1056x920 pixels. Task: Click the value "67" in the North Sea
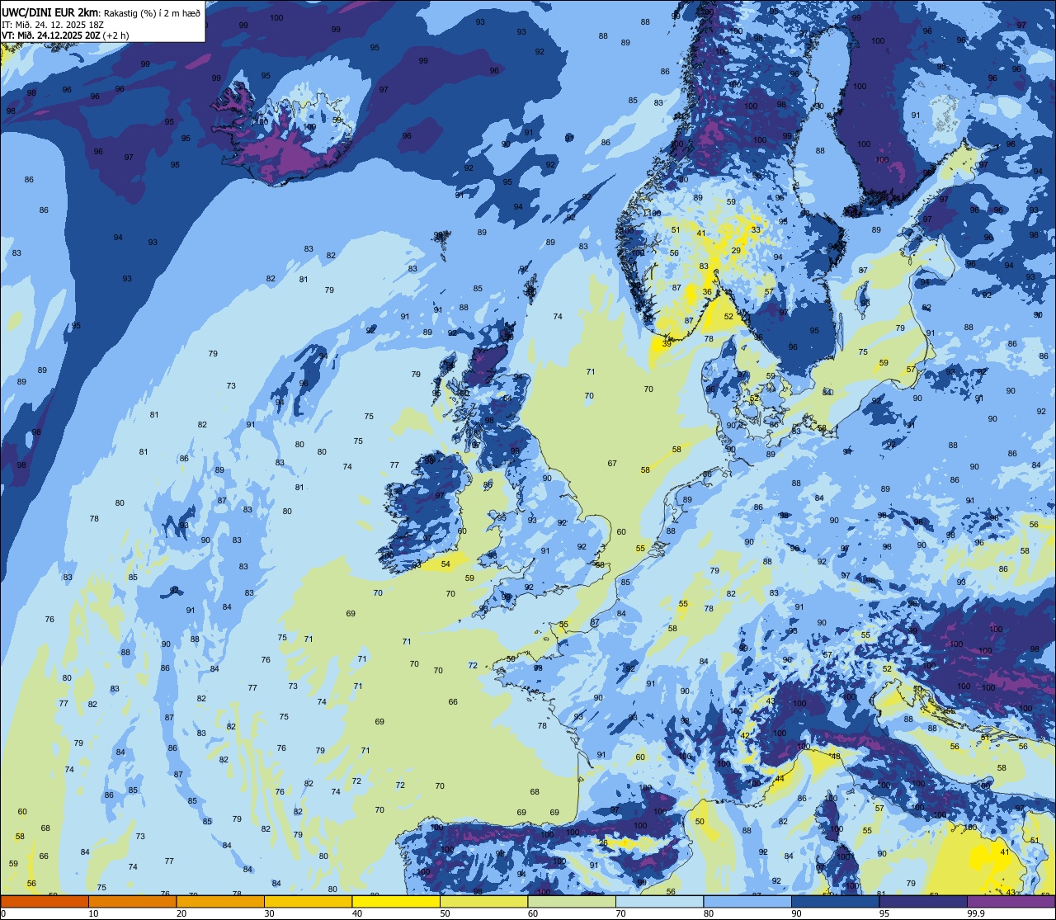(612, 464)
